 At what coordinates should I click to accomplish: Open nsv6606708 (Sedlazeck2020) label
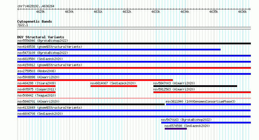point(40,114)
